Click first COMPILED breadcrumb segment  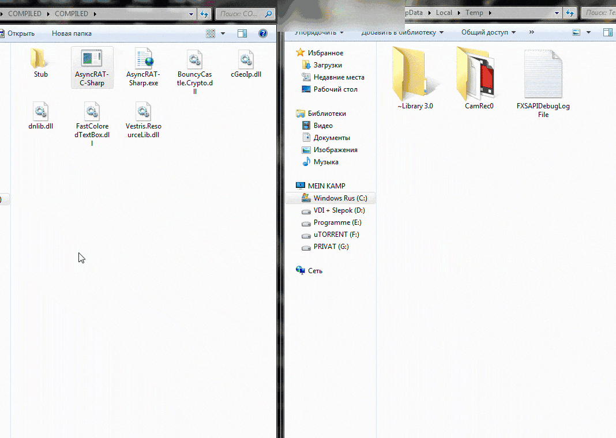tap(24, 14)
